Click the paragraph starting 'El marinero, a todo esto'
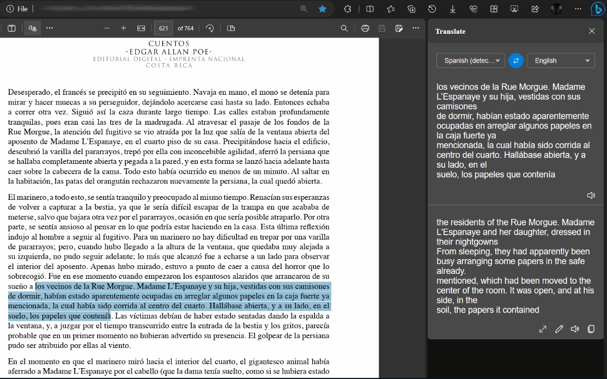The image size is (607, 379). (x=169, y=271)
